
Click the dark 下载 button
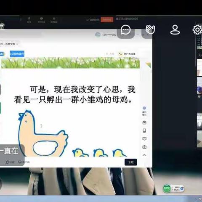[x=131, y=162]
